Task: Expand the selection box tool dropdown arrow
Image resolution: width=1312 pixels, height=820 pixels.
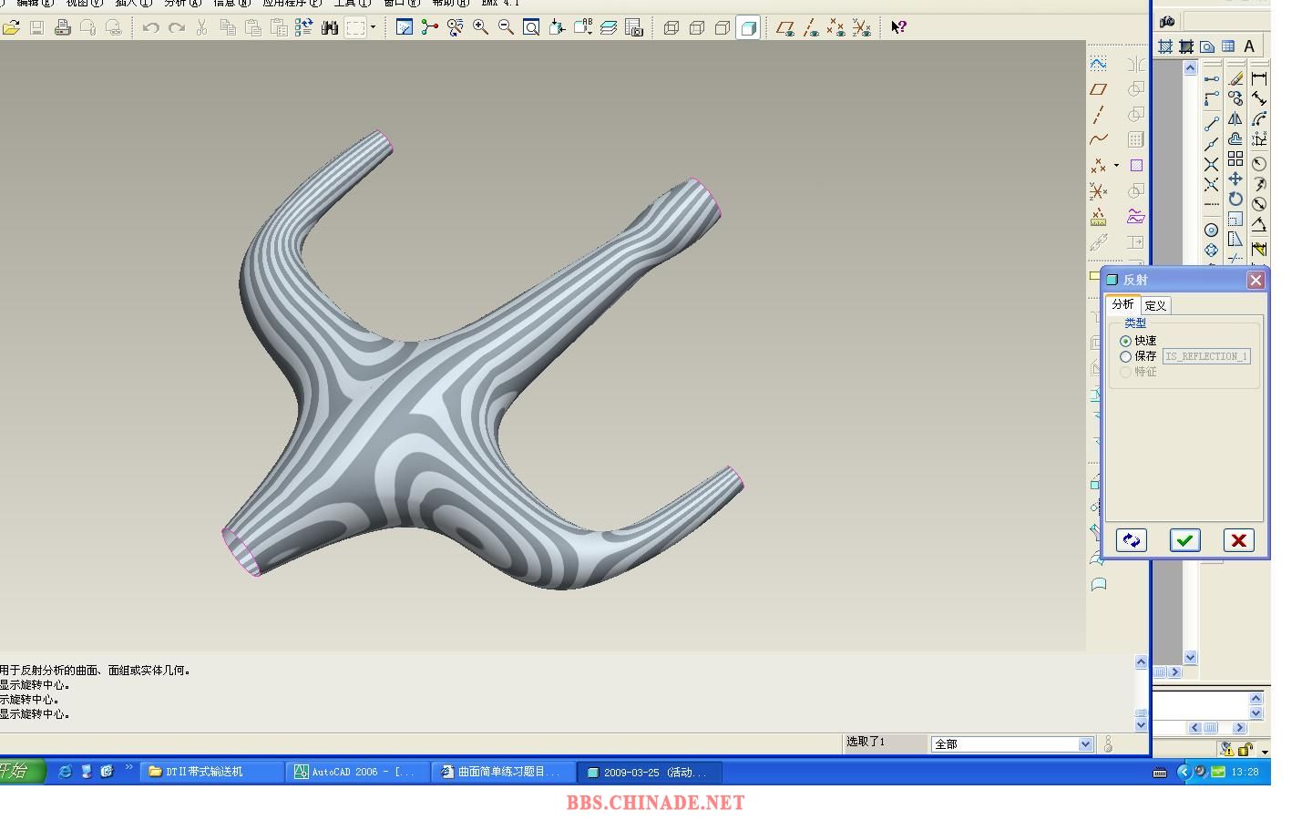Action: [373, 27]
